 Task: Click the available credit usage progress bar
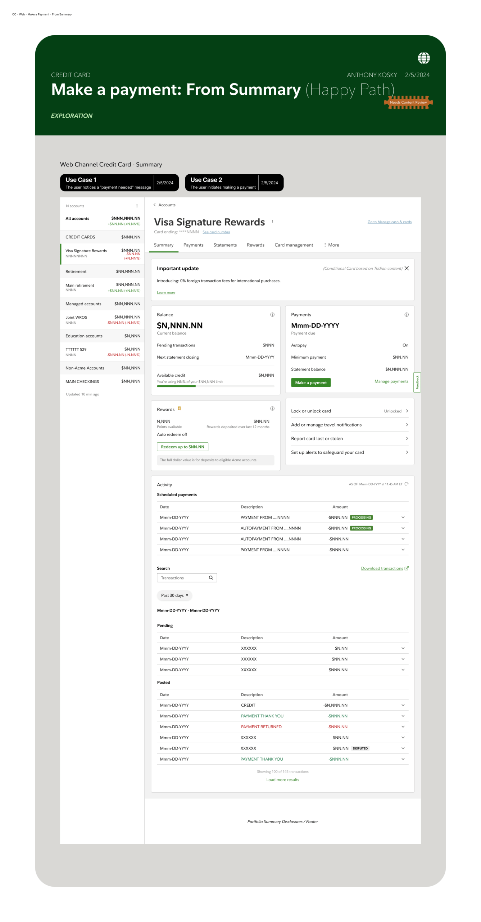[215, 386]
